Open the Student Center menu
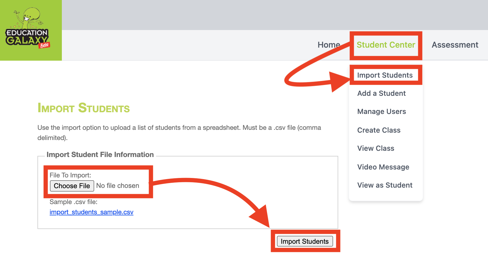 tap(386, 45)
